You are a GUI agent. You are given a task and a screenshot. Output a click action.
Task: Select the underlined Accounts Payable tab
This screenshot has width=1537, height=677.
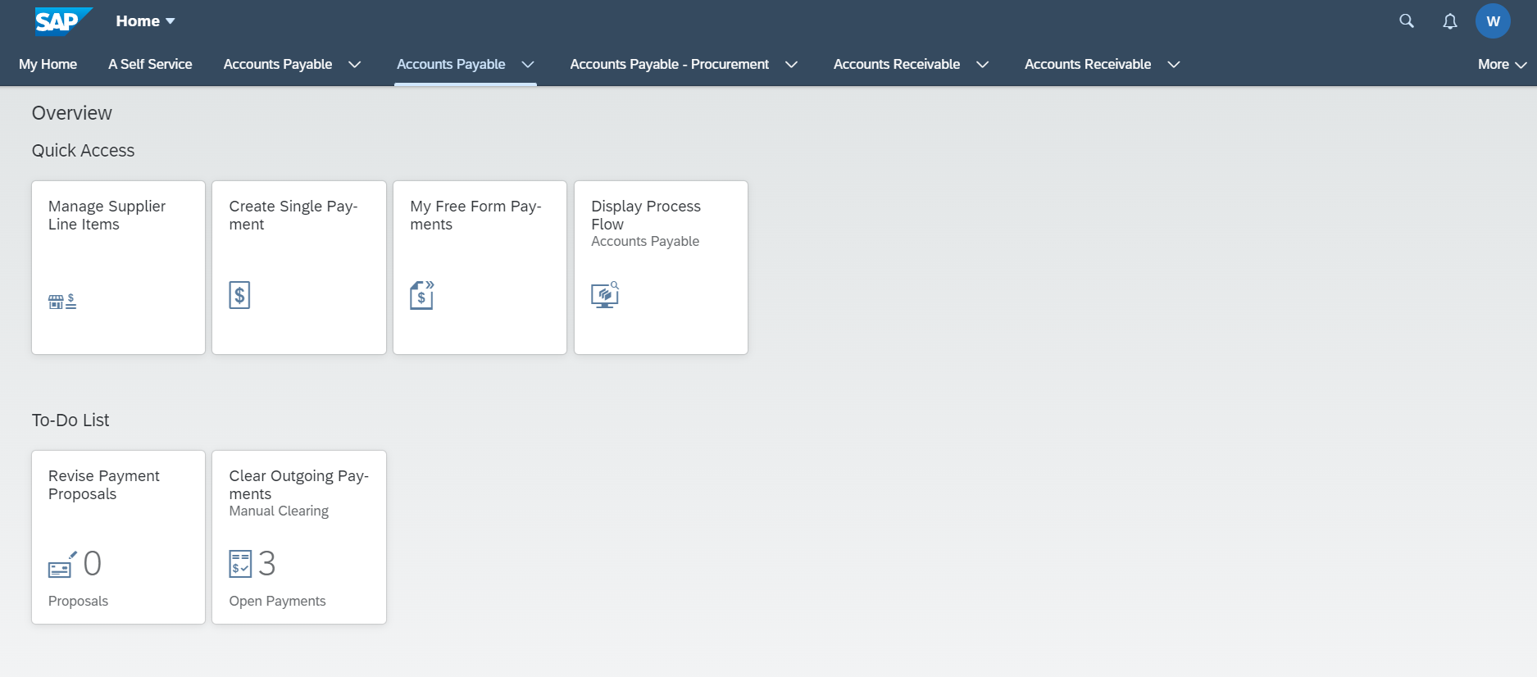pos(451,64)
